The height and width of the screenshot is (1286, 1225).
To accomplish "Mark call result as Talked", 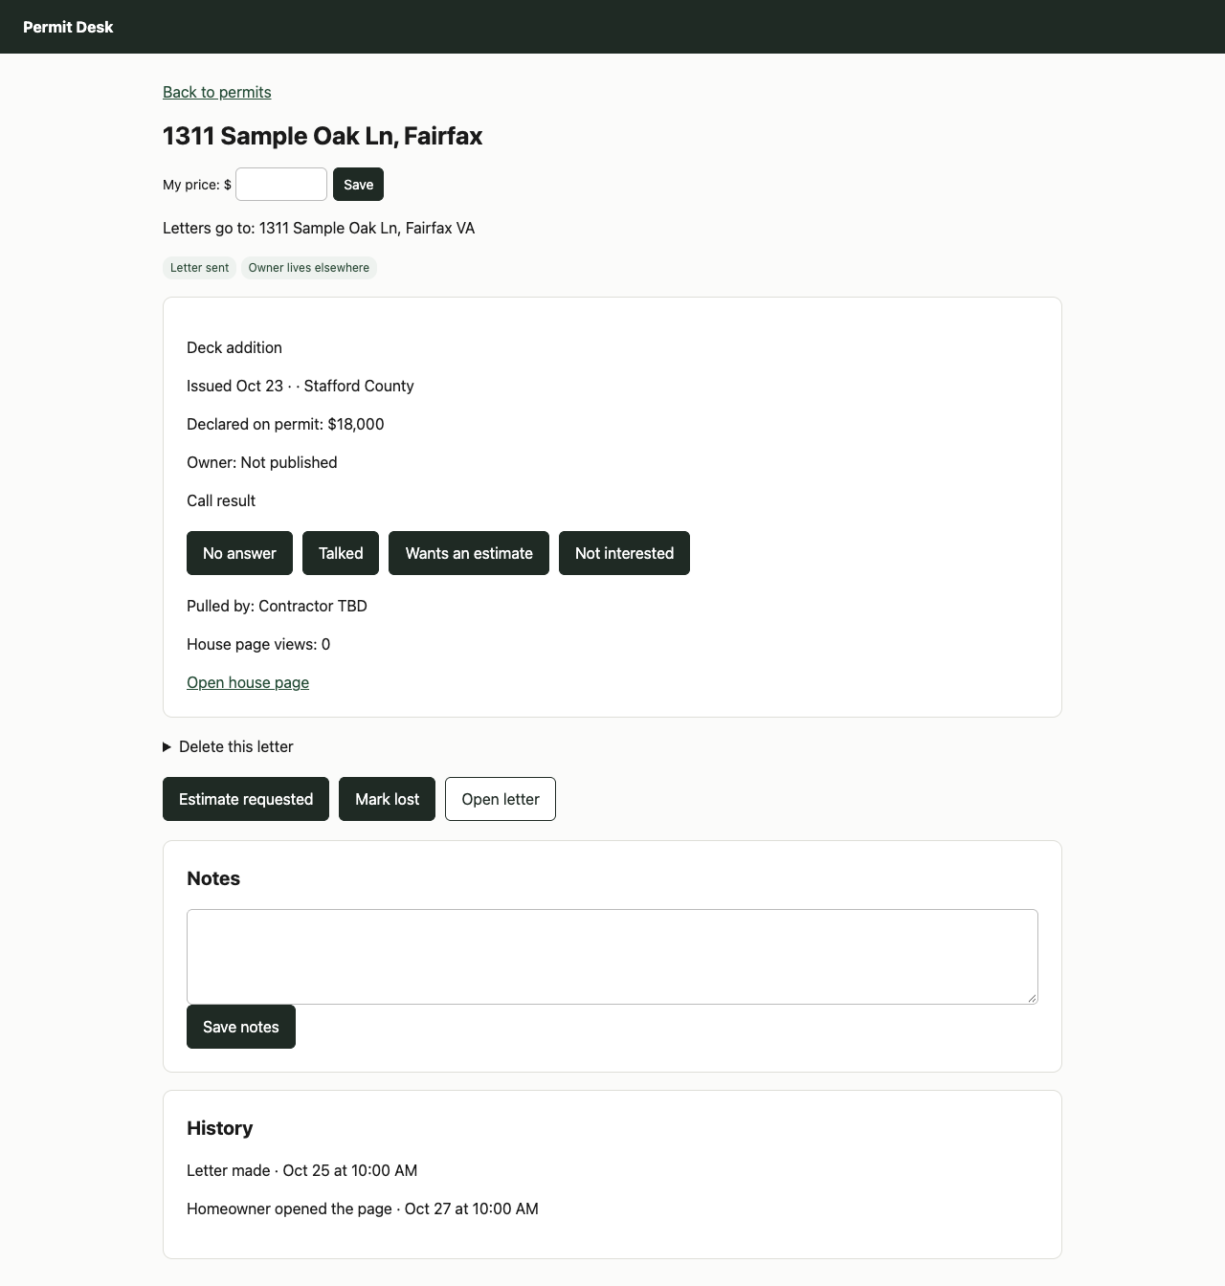I will (341, 553).
